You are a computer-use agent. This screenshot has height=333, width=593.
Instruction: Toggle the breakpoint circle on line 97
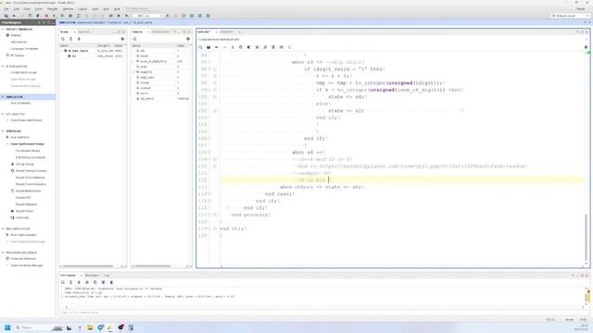tap(215, 76)
